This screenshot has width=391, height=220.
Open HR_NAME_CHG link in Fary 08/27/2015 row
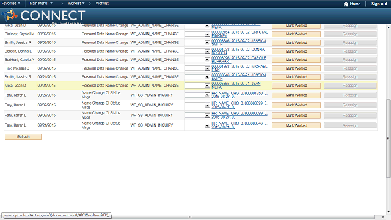click(x=239, y=95)
